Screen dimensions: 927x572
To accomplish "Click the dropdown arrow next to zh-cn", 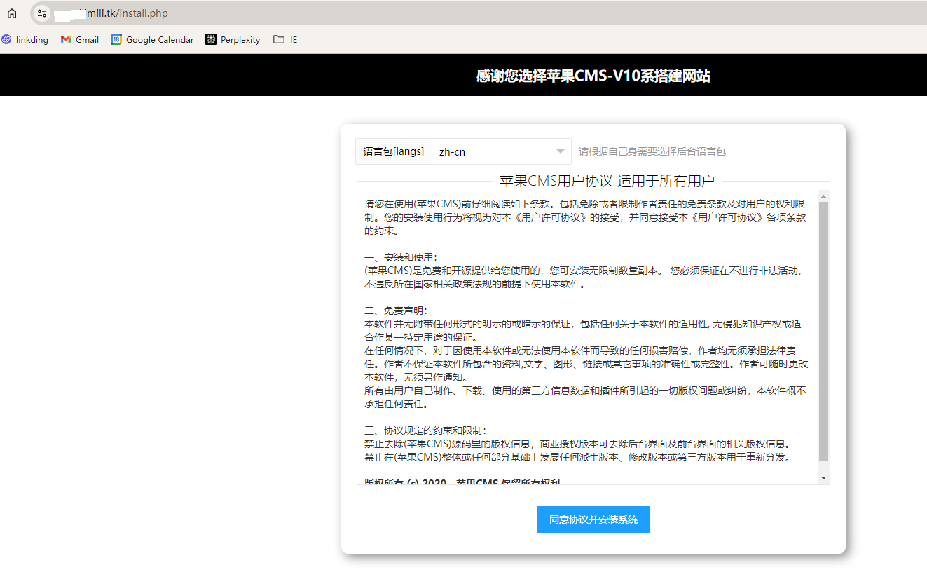I will pyautogui.click(x=560, y=151).
